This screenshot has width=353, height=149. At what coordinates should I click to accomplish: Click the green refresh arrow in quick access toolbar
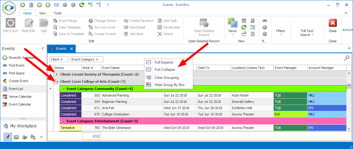(x=81, y=4)
